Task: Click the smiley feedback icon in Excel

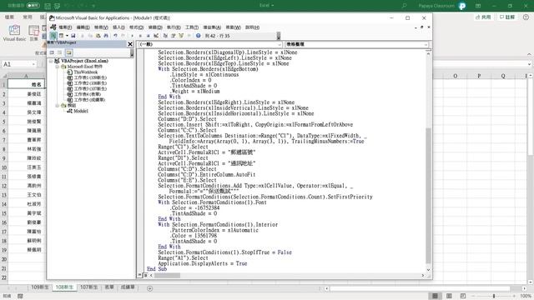Action: [x=526, y=17]
